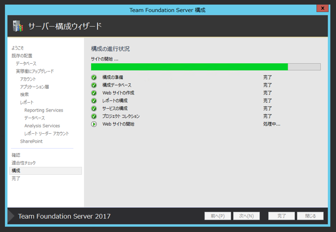
Task: Click 完了 status in 構成の準備 row
Action: [267, 77]
